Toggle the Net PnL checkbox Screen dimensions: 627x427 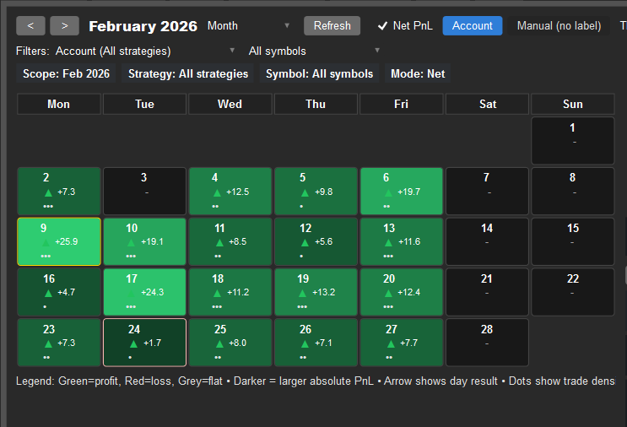point(382,25)
